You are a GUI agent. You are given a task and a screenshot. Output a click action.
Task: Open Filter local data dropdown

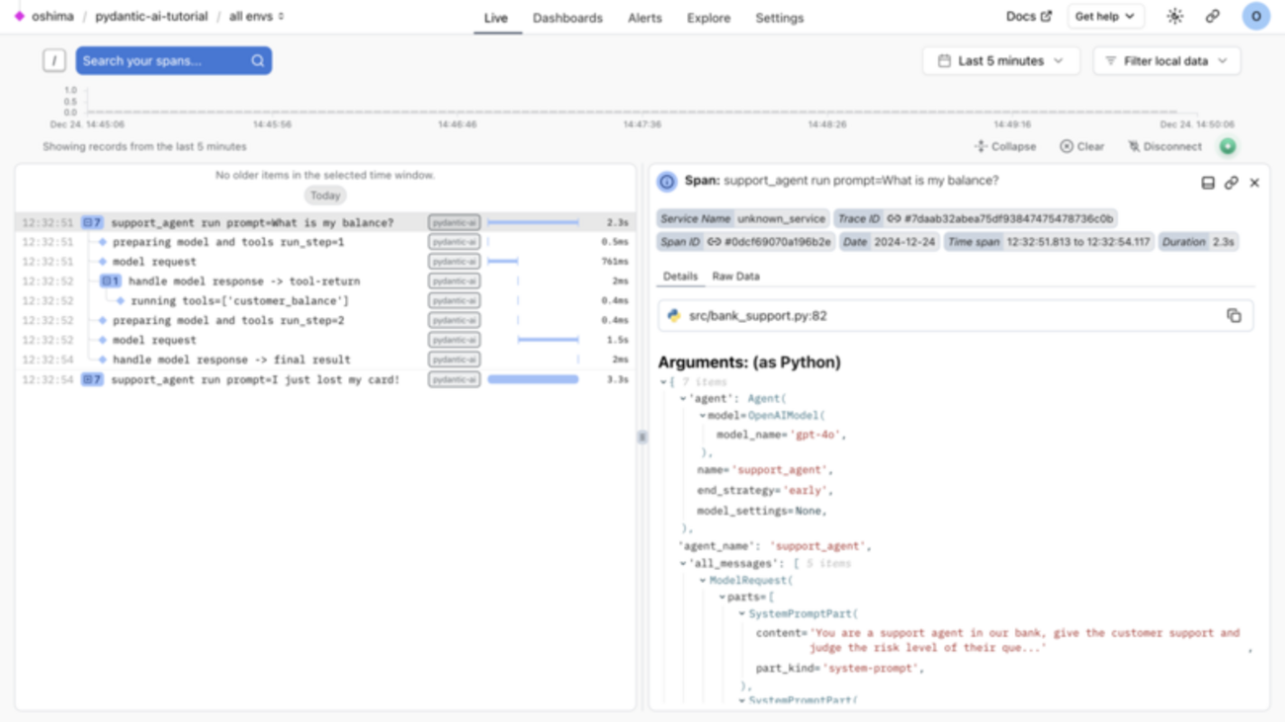click(1166, 61)
